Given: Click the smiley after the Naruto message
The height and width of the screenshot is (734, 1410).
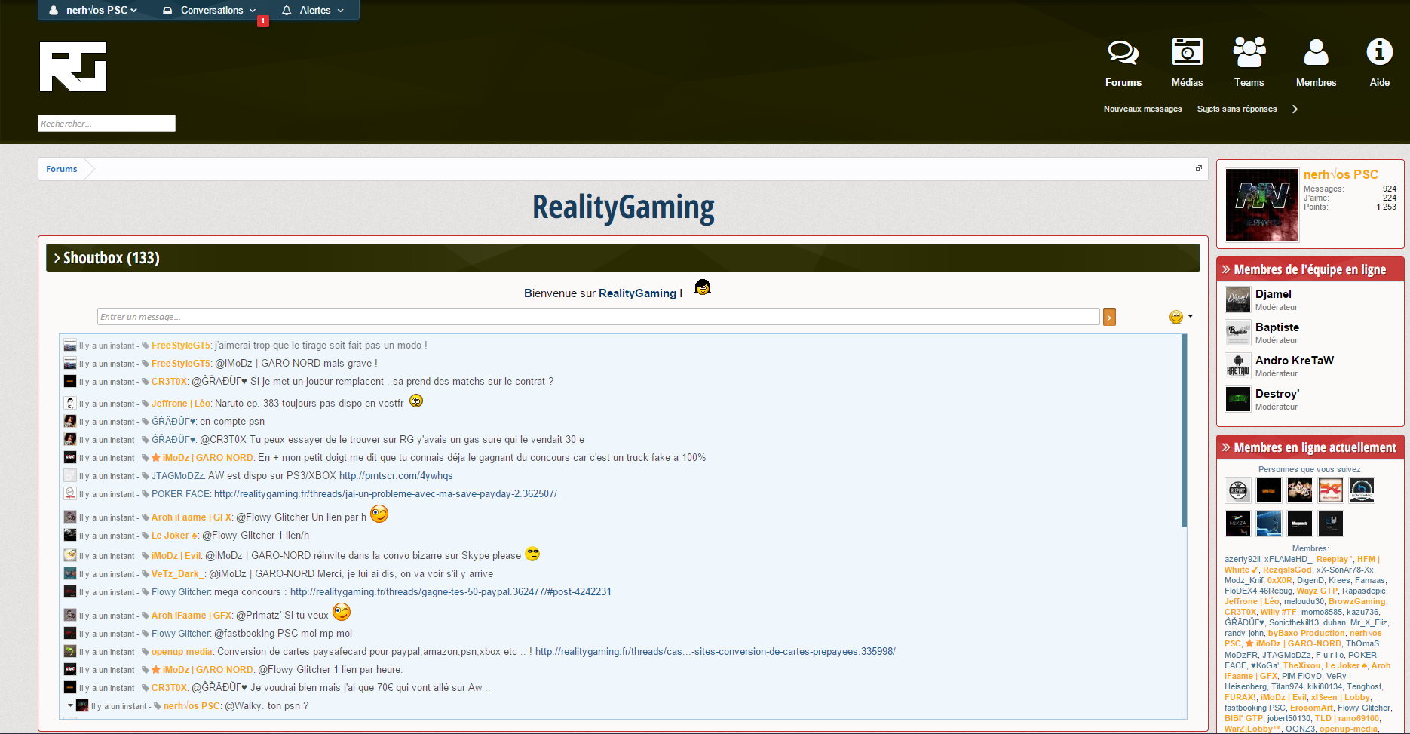Looking at the screenshot, I should click(416, 401).
